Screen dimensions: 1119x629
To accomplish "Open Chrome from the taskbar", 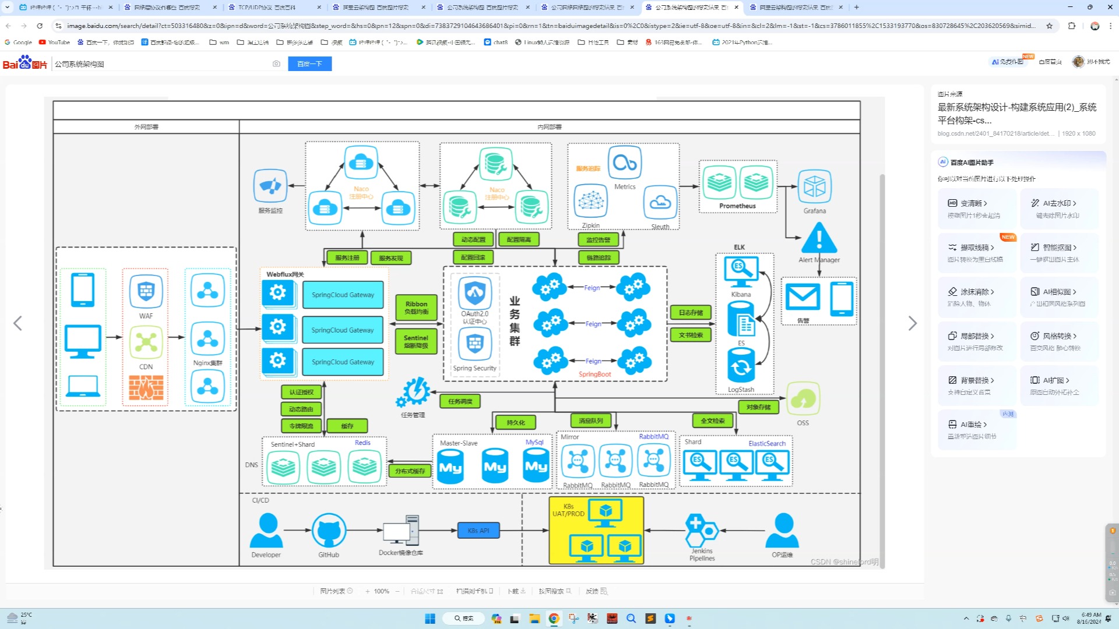I will coord(554,619).
